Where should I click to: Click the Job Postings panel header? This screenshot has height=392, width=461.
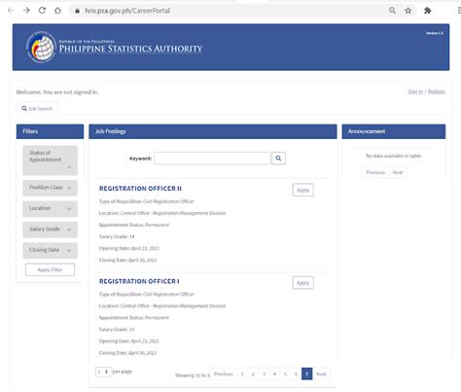click(213, 131)
